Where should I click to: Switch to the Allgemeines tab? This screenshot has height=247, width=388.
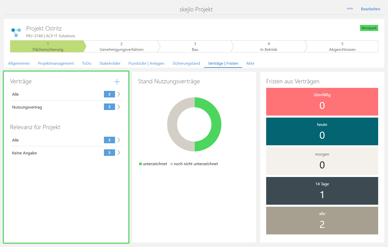pyautogui.click(x=19, y=63)
